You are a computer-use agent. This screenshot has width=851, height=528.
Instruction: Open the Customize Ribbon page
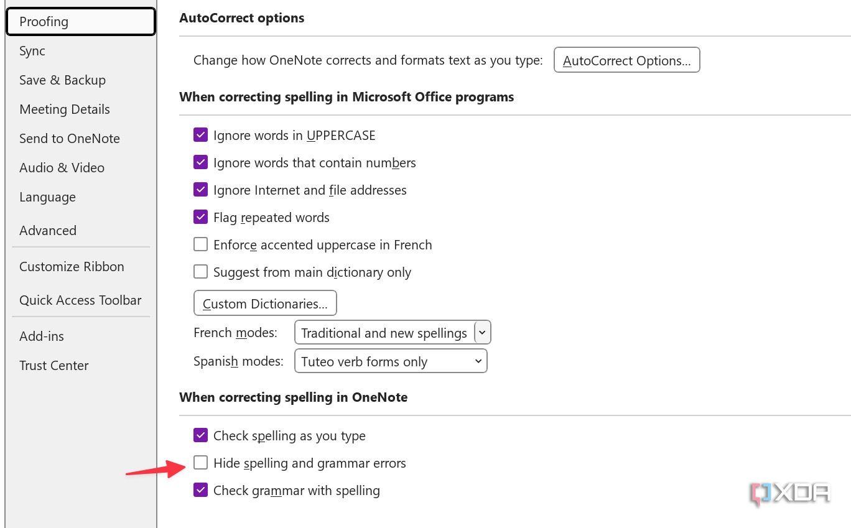pyautogui.click(x=72, y=266)
